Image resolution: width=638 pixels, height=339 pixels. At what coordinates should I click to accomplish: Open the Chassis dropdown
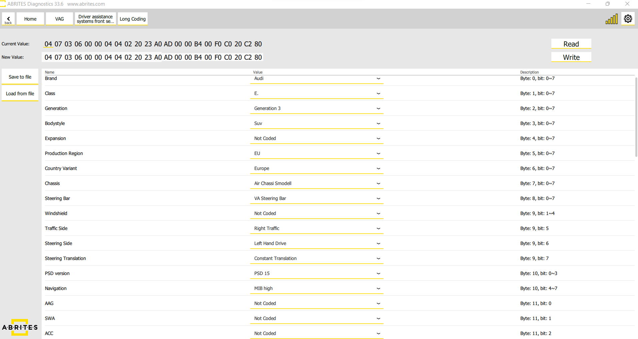(x=317, y=184)
